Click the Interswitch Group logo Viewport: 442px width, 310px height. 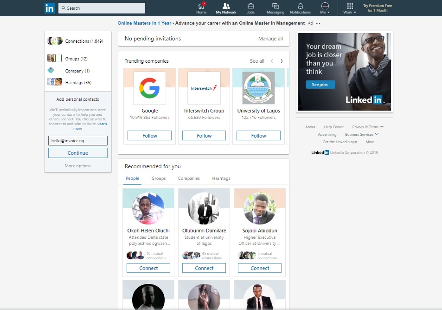pyautogui.click(x=204, y=88)
